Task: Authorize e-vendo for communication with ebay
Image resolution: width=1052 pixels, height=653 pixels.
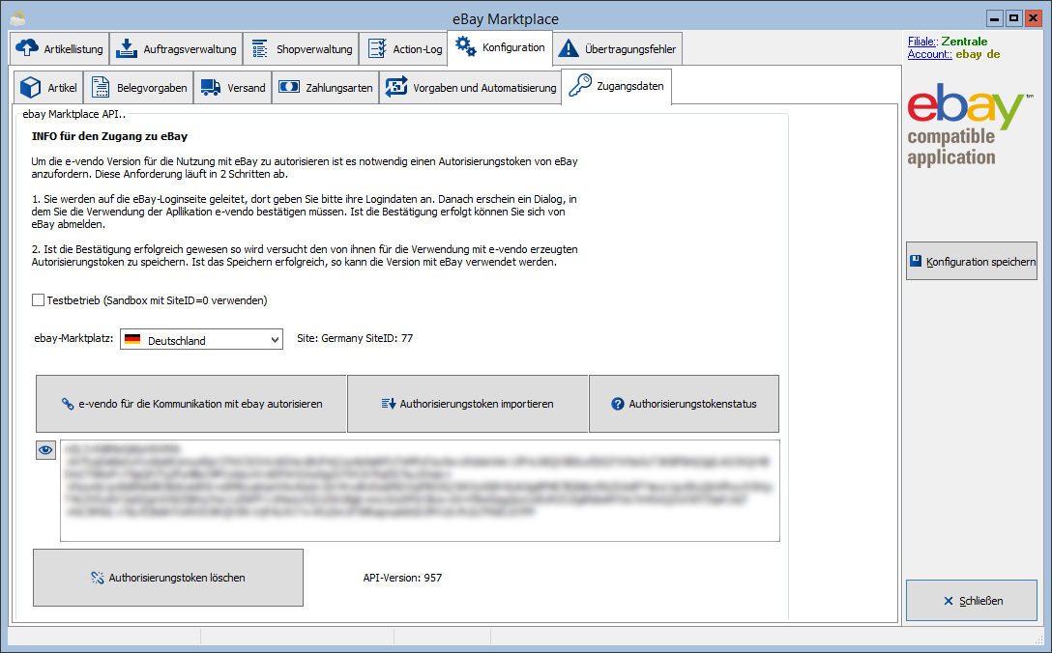Action: tap(191, 404)
